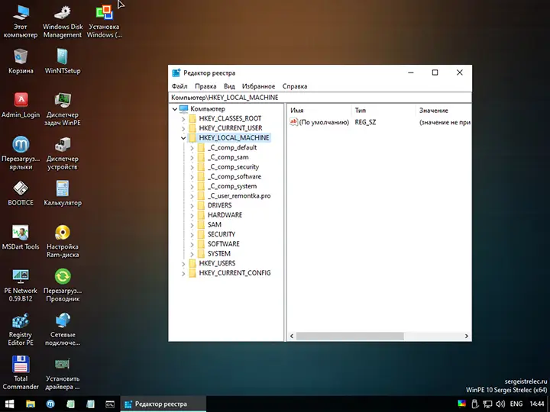550x412 pixels.
Task: Open the Установить драйвера desktop icon
Action: (63, 373)
